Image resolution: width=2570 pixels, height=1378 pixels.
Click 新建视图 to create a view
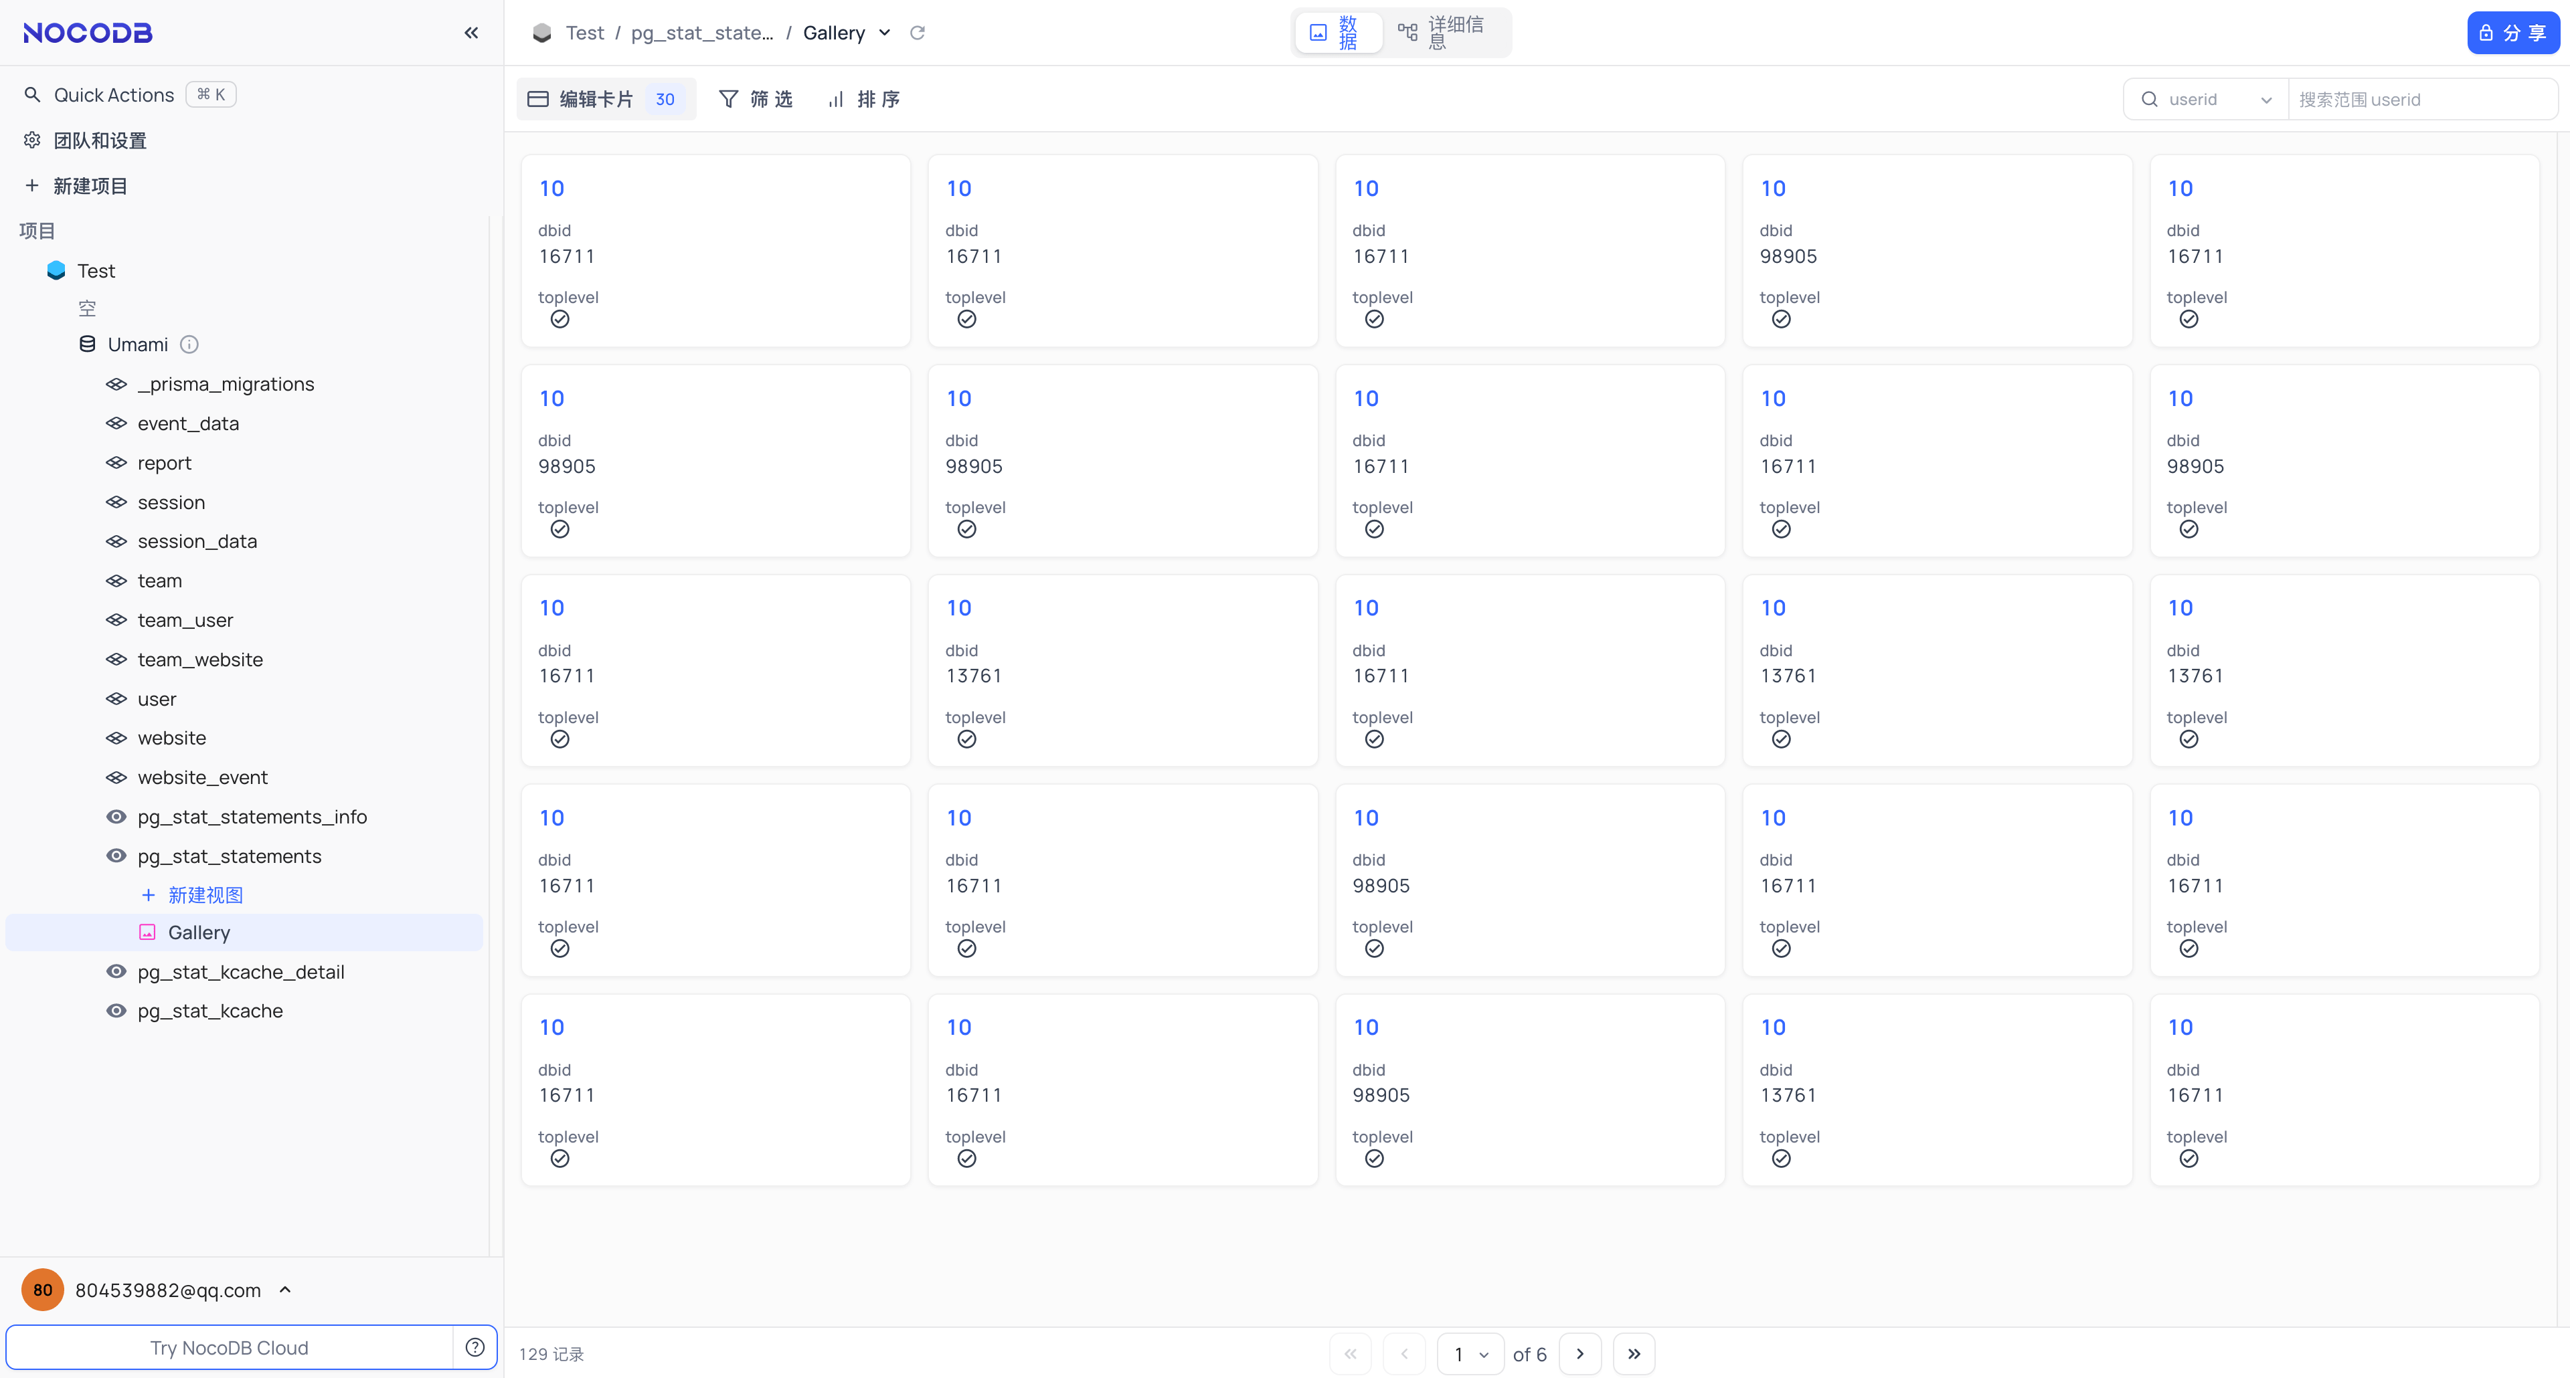[x=205, y=894]
